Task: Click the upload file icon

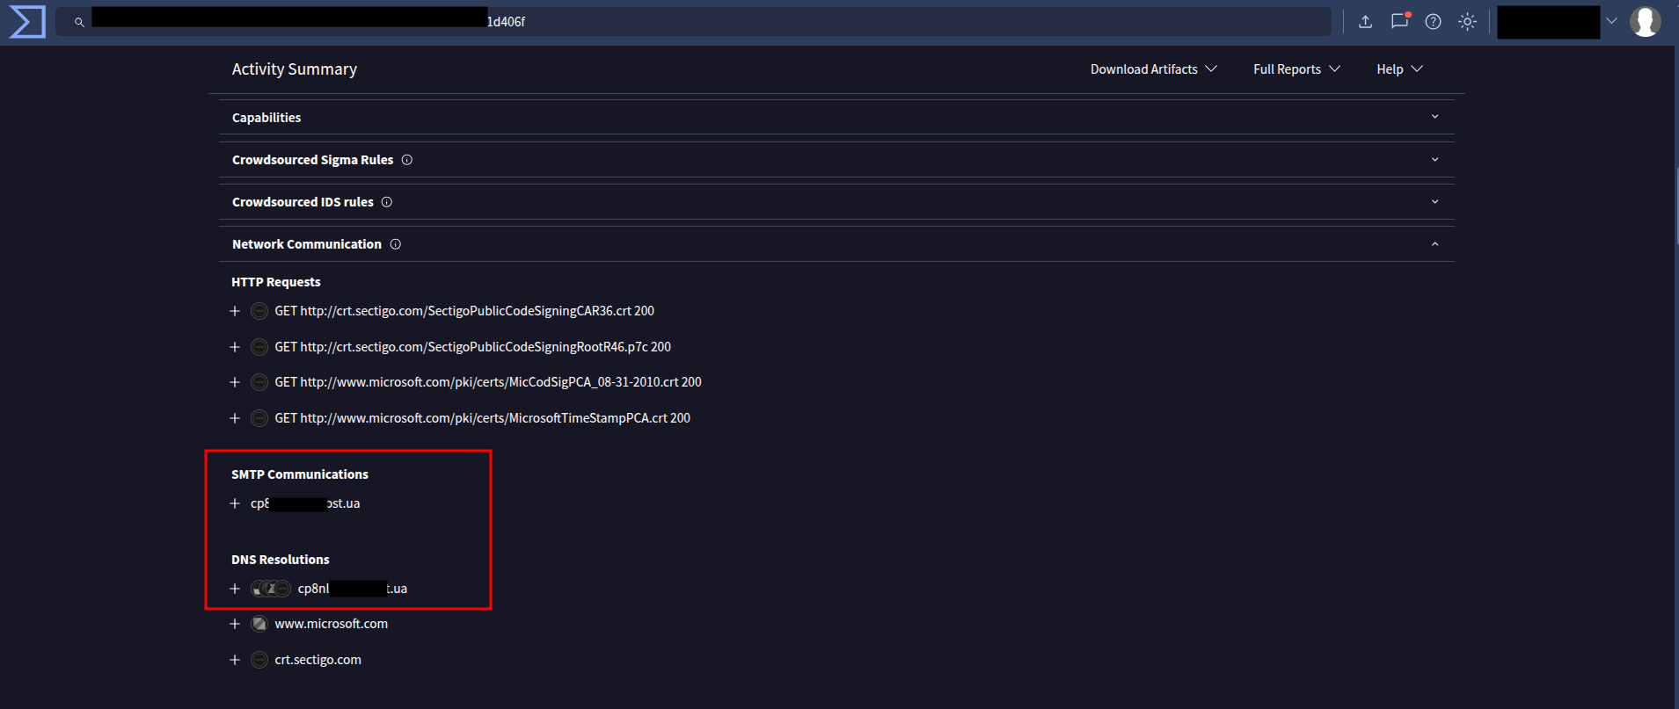Action: coord(1365,22)
